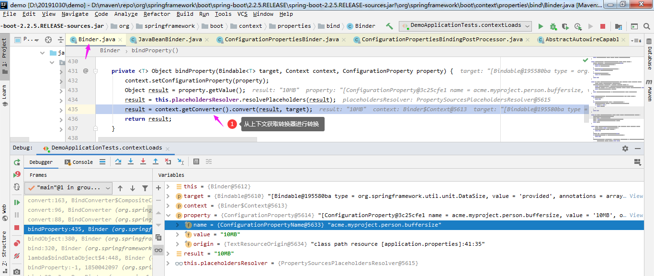Toggle Mute Breakpoints in Debug sidebar
The width and height of the screenshot is (654, 276).
pos(17,256)
